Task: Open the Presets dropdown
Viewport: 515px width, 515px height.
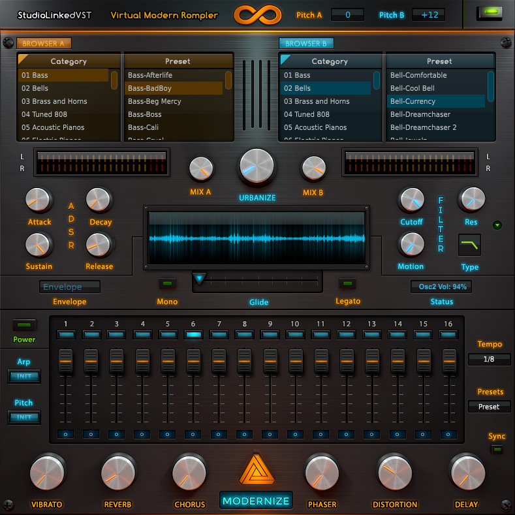Action: click(x=489, y=407)
